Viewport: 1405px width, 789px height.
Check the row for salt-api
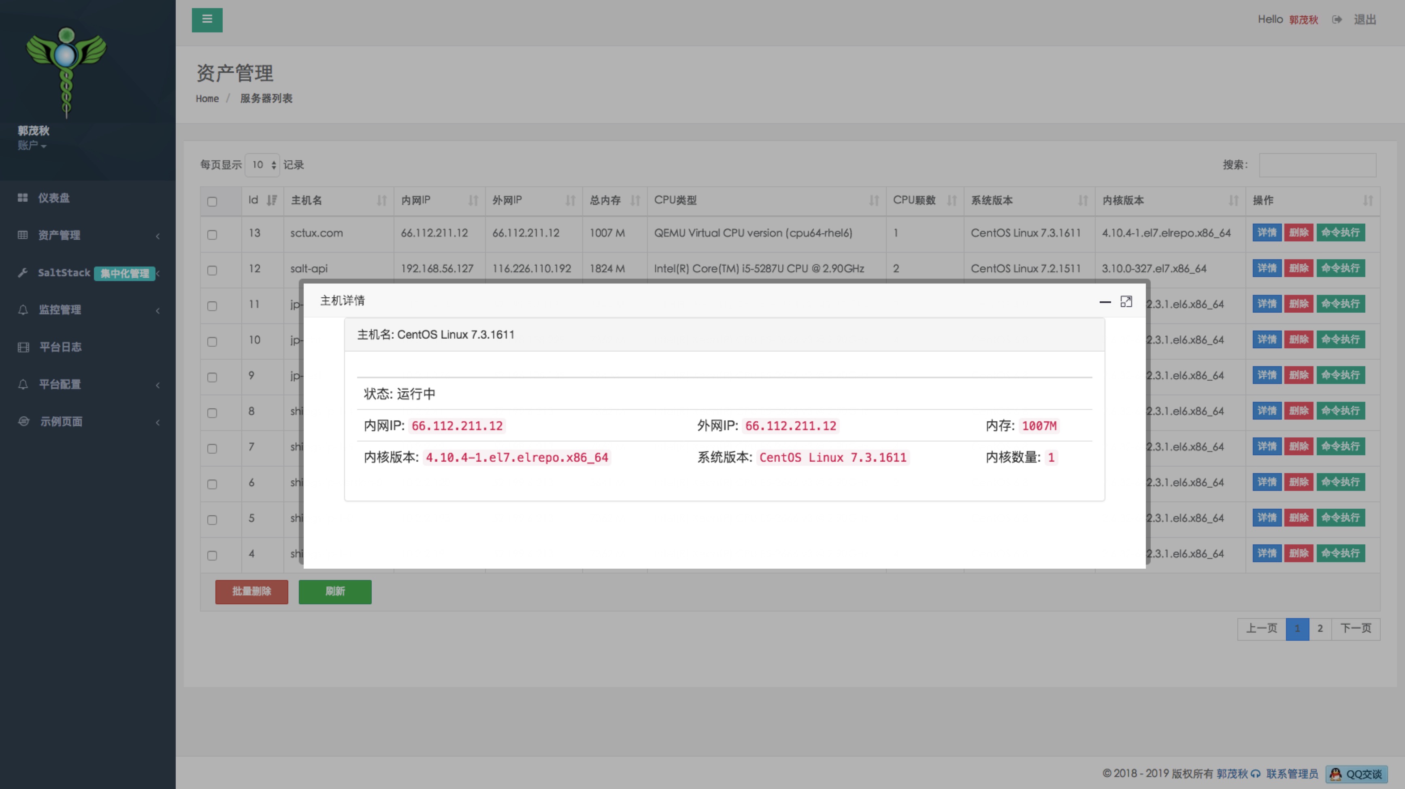point(212,270)
